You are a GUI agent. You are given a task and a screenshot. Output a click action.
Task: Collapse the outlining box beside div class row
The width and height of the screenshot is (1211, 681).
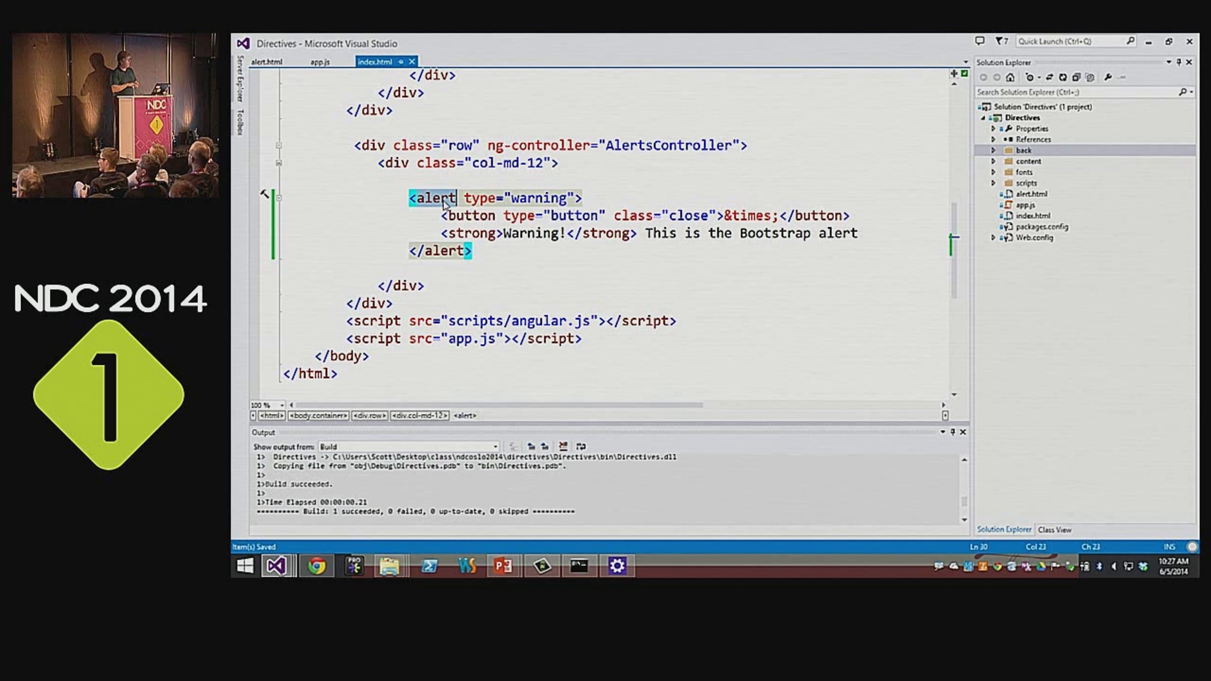(x=279, y=145)
